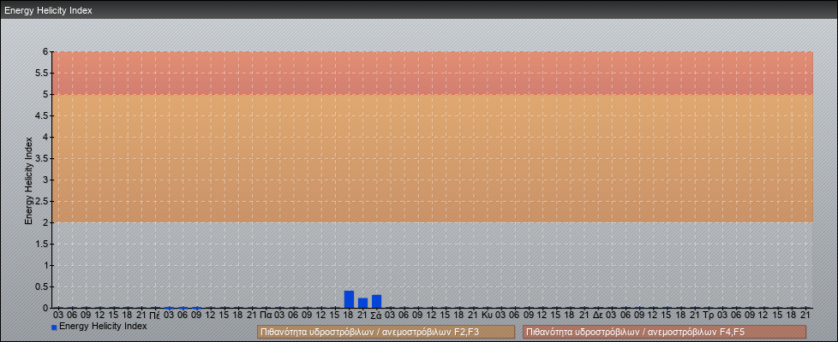Click the y-axis value 0
This screenshot has width=838, height=342.
coord(46,308)
